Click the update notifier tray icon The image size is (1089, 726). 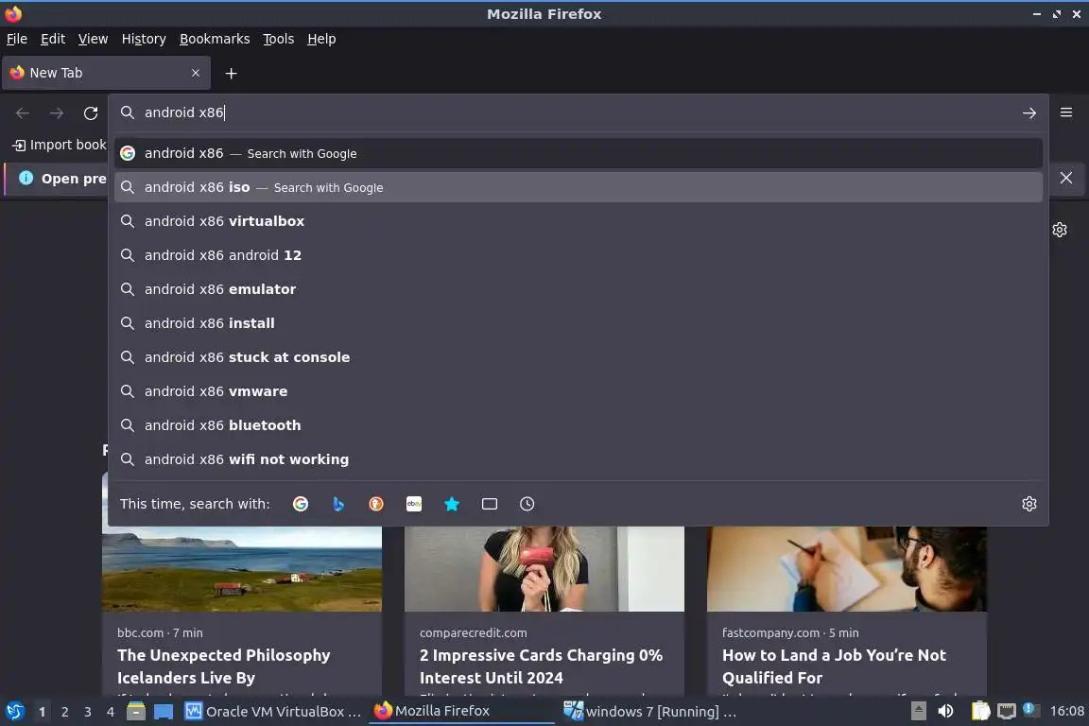coord(1031,710)
